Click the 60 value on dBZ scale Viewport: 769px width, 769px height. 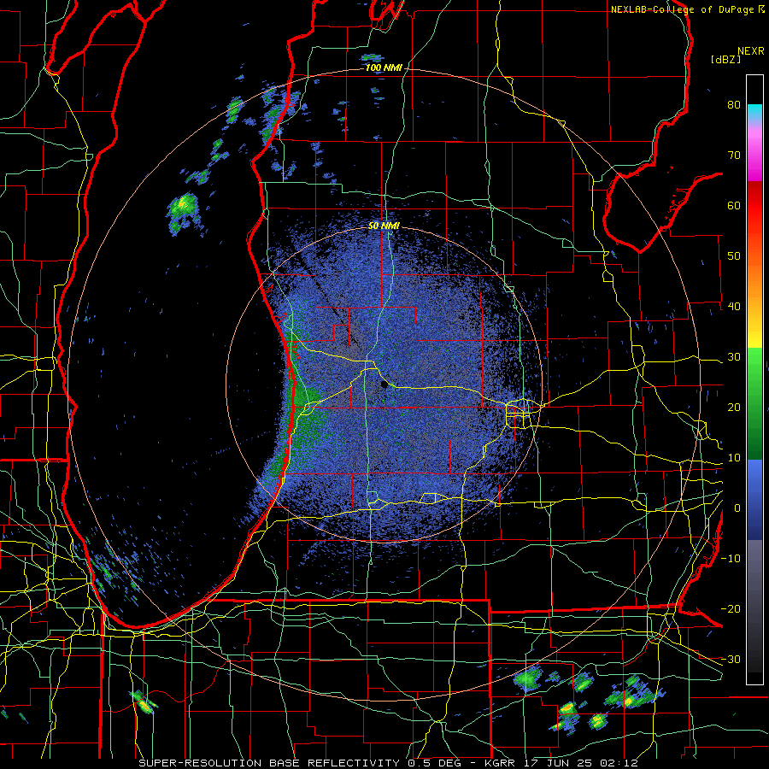click(734, 205)
